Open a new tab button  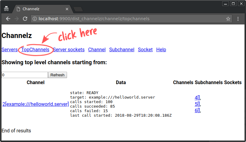point(78,9)
